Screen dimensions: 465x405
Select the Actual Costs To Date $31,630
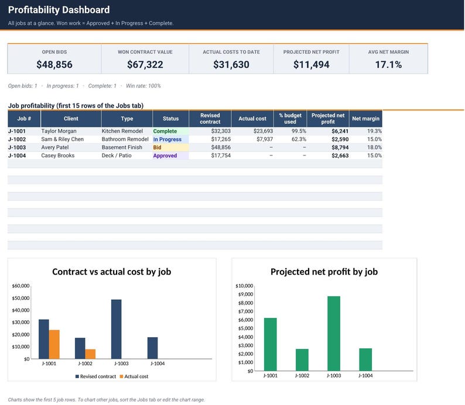click(231, 64)
